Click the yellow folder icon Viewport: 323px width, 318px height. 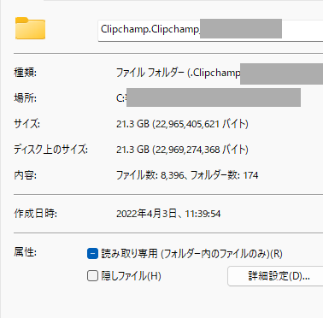[x=30, y=28]
